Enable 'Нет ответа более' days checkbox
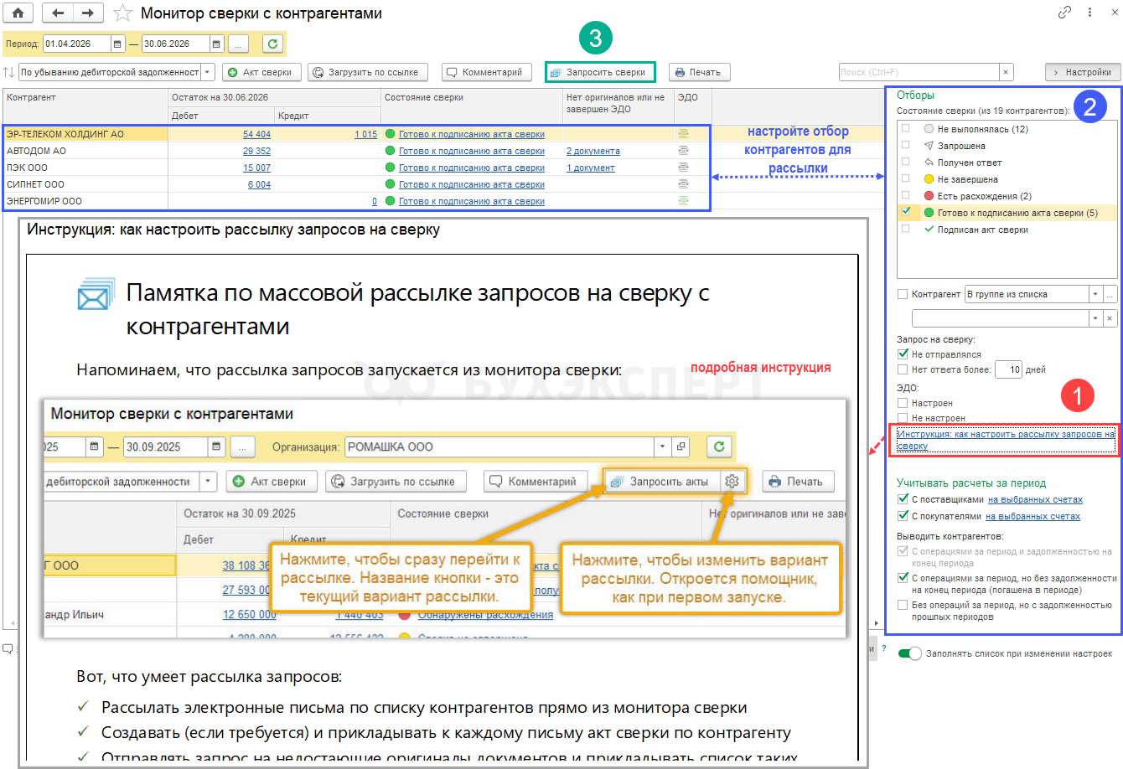 [x=903, y=369]
